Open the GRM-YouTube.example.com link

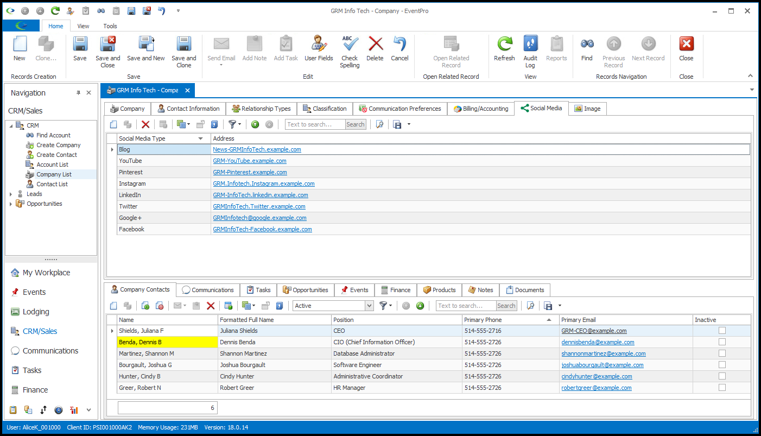(x=250, y=161)
